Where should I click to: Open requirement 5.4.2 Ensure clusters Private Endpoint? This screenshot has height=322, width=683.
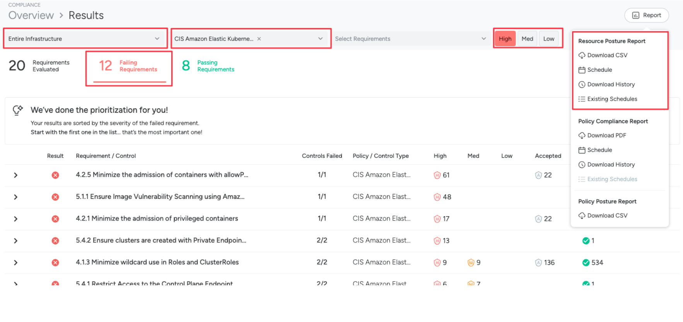pos(161,241)
